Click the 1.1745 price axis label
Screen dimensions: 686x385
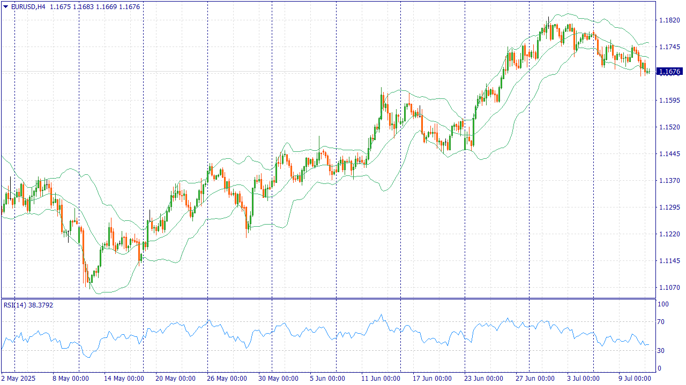(669, 47)
